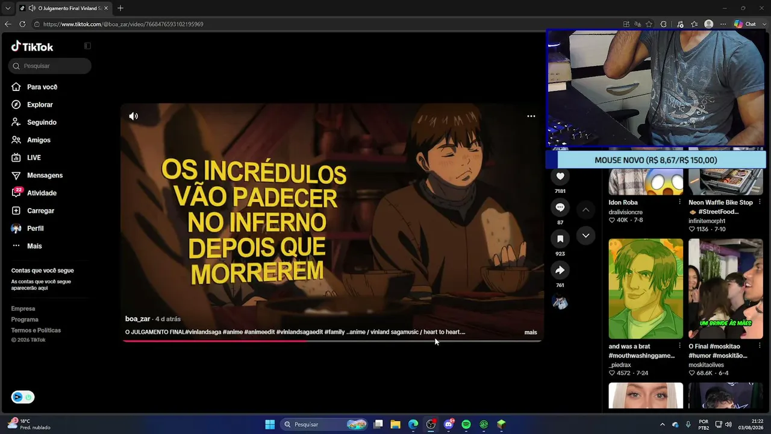The image size is (771, 434).
Task: Open the Minecraft block taskbar icon
Action: pos(501,424)
